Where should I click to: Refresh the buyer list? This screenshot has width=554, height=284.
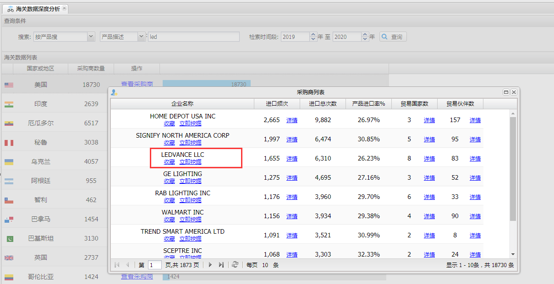click(235, 265)
